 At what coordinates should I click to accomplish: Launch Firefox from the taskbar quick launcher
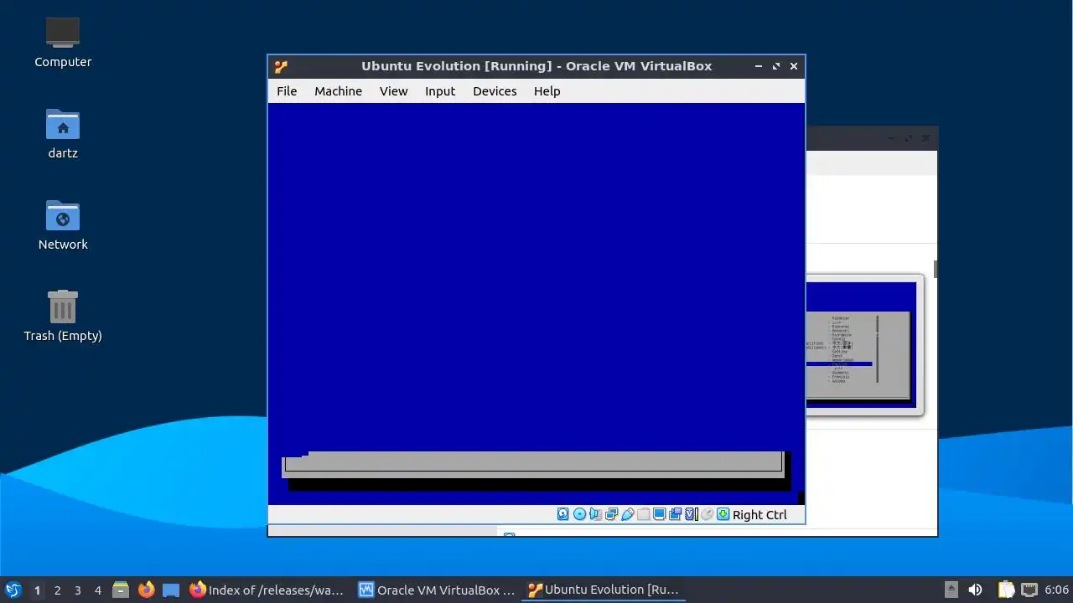click(x=146, y=590)
